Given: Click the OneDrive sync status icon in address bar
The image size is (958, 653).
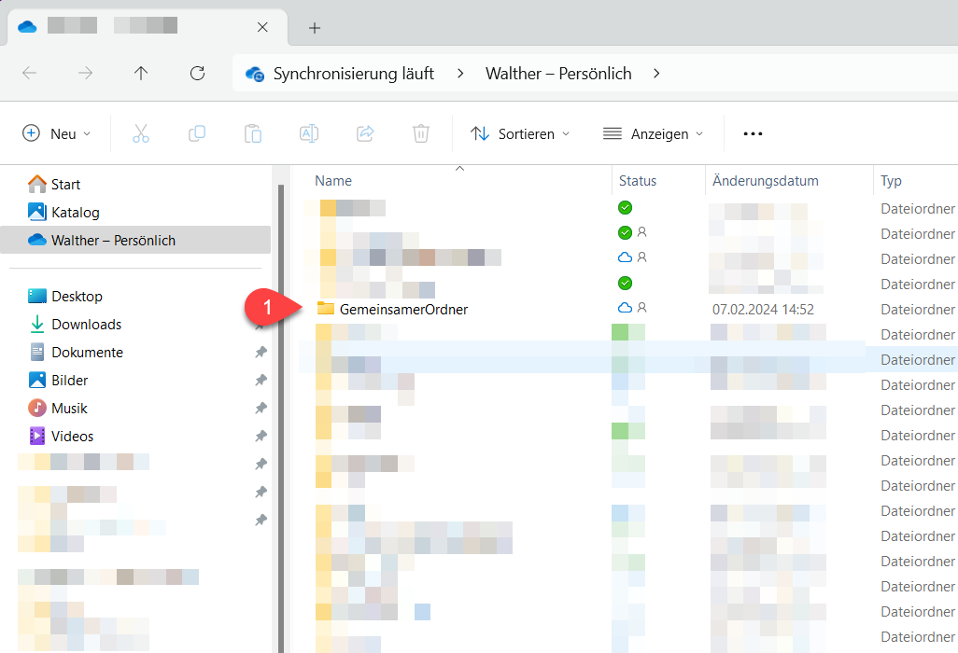Looking at the screenshot, I should tap(254, 74).
